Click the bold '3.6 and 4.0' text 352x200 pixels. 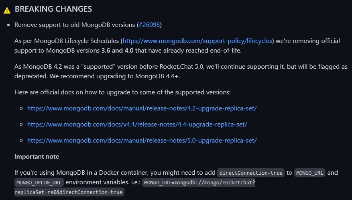click(118, 51)
